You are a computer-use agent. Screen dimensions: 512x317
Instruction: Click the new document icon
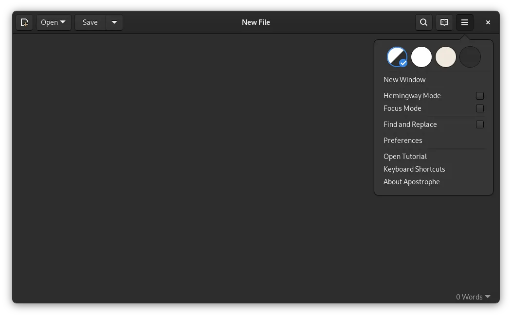24,22
